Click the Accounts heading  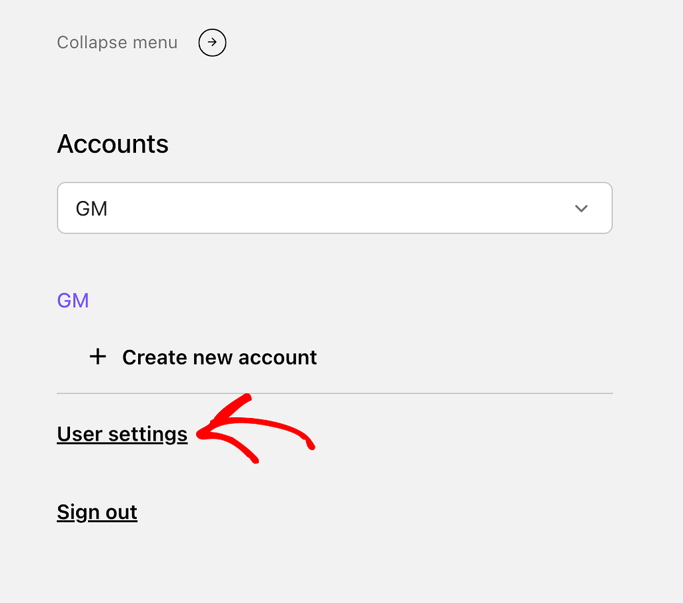coord(113,144)
